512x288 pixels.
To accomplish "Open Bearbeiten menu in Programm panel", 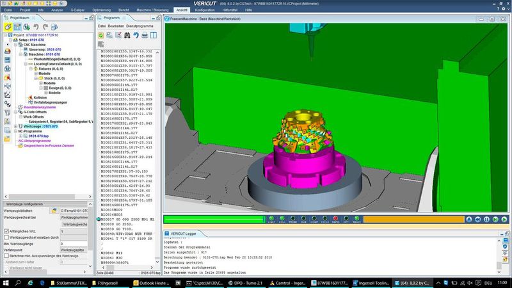I will pyautogui.click(x=116, y=26).
